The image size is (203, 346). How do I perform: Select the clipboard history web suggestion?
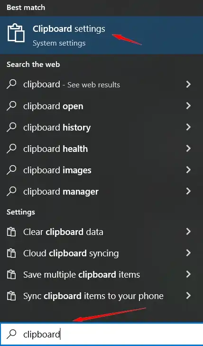(101, 127)
